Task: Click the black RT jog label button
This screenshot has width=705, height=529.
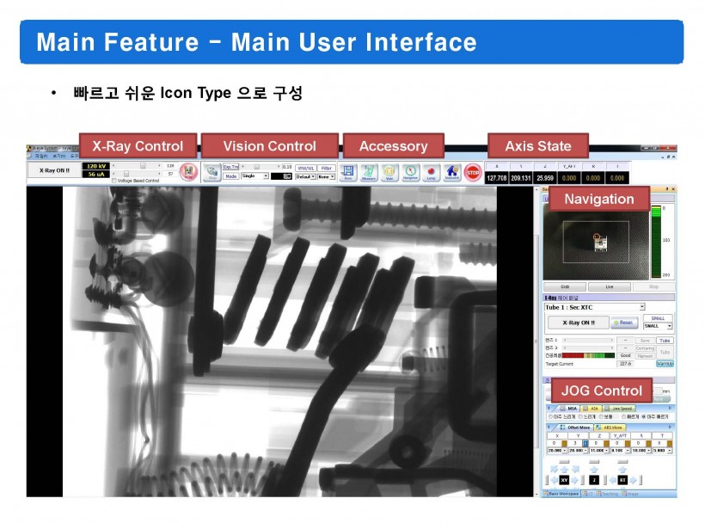Action: pos(622,481)
